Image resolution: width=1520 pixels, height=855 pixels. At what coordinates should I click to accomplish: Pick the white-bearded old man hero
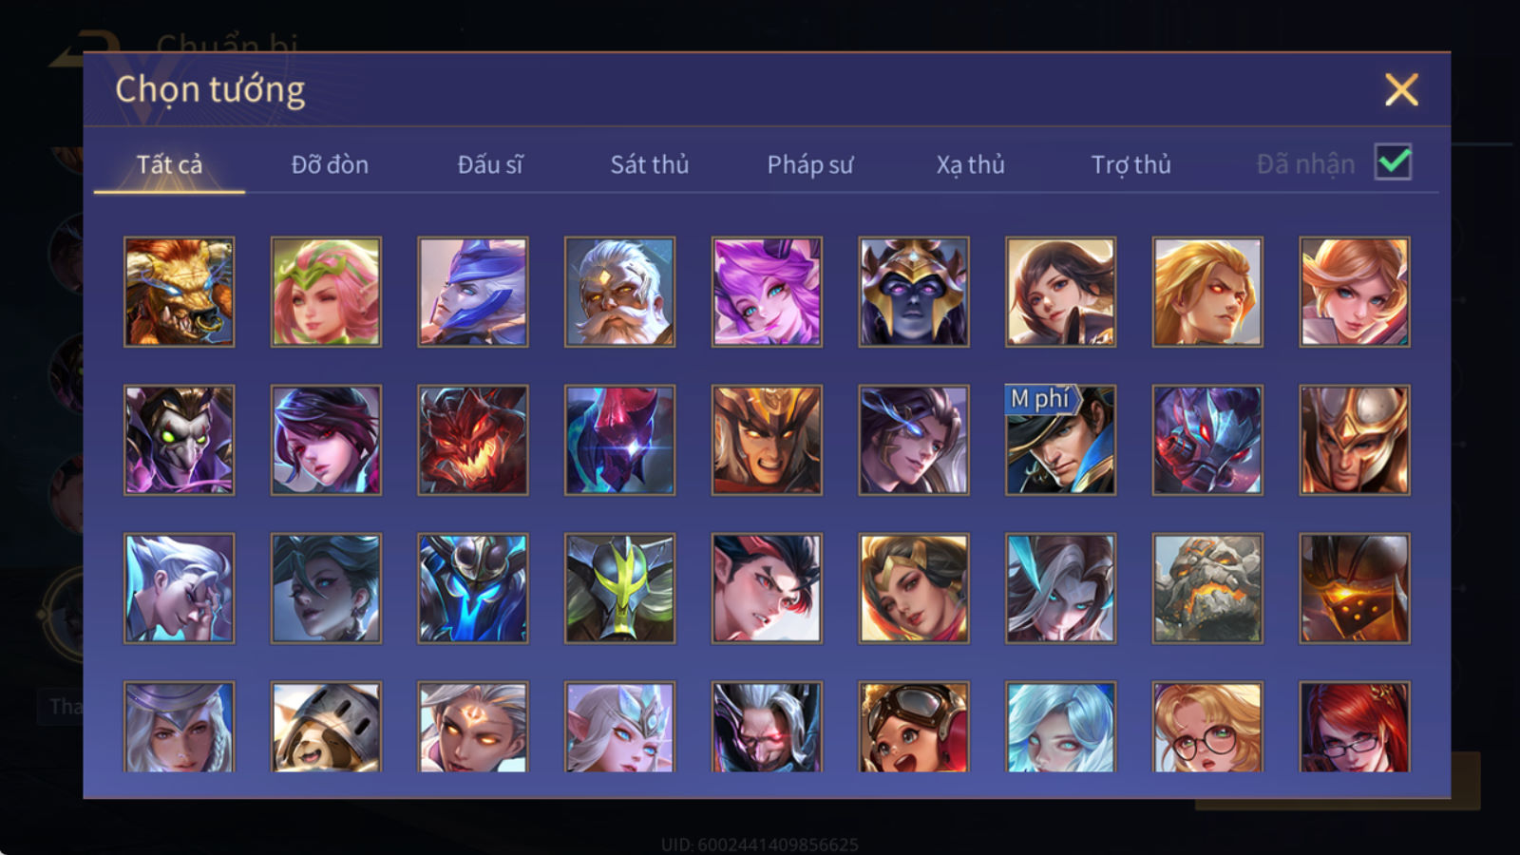coord(619,292)
